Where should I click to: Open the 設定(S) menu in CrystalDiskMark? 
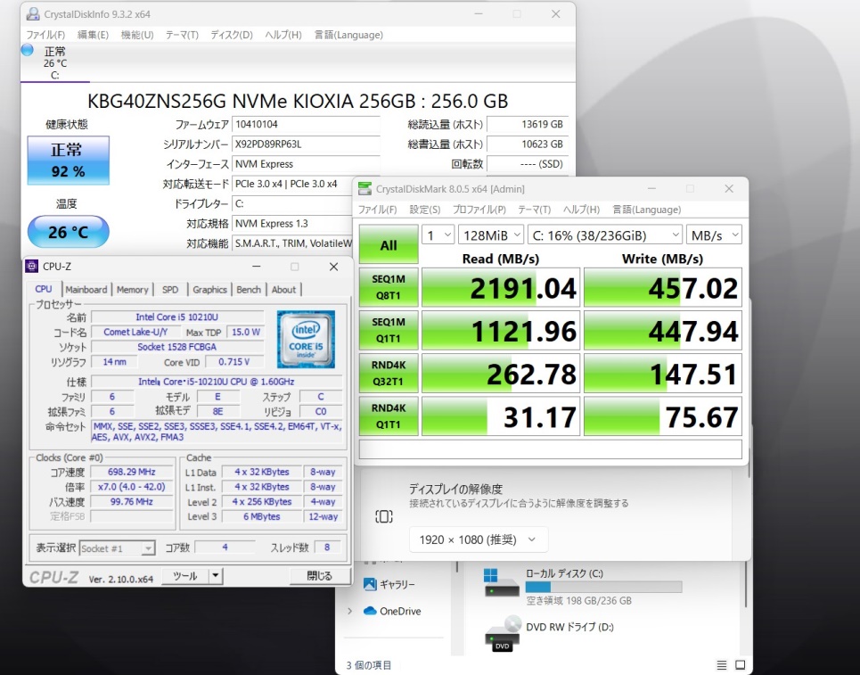424,210
